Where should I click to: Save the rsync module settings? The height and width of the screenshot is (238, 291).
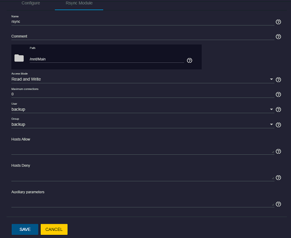25,229
